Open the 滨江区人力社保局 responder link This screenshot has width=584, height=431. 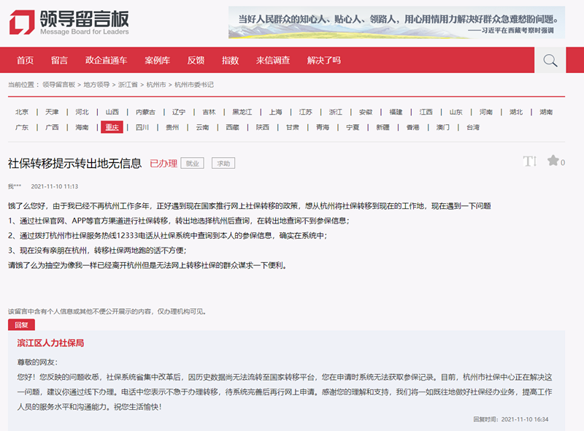(x=51, y=343)
